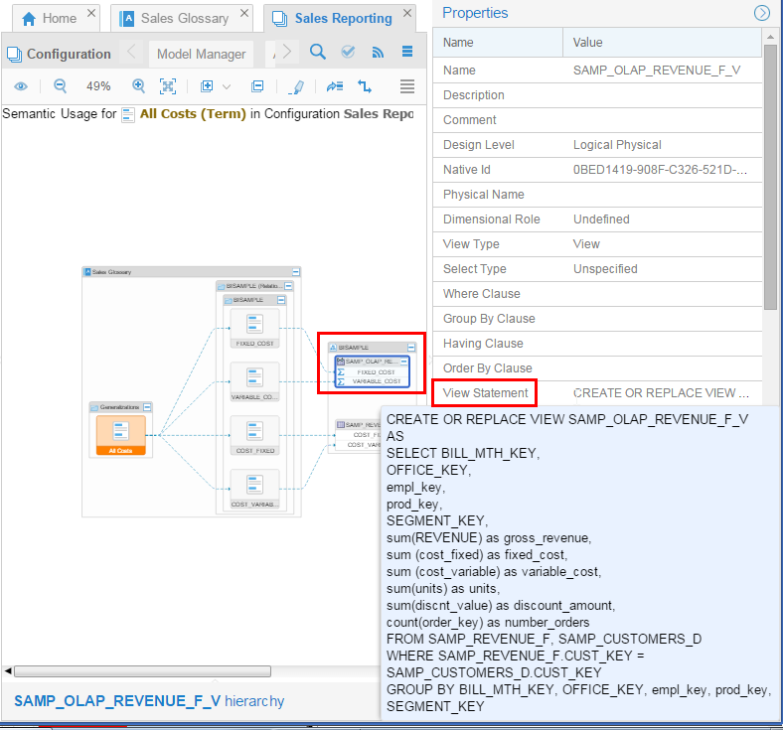Click the View Statement property row

(x=597, y=393)
